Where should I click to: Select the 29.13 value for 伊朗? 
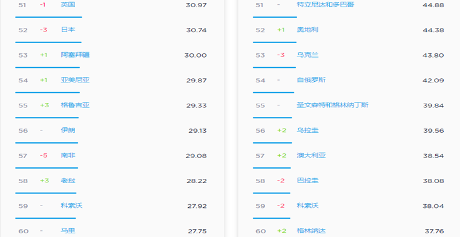pyautogui.click(x=197, y=131)
